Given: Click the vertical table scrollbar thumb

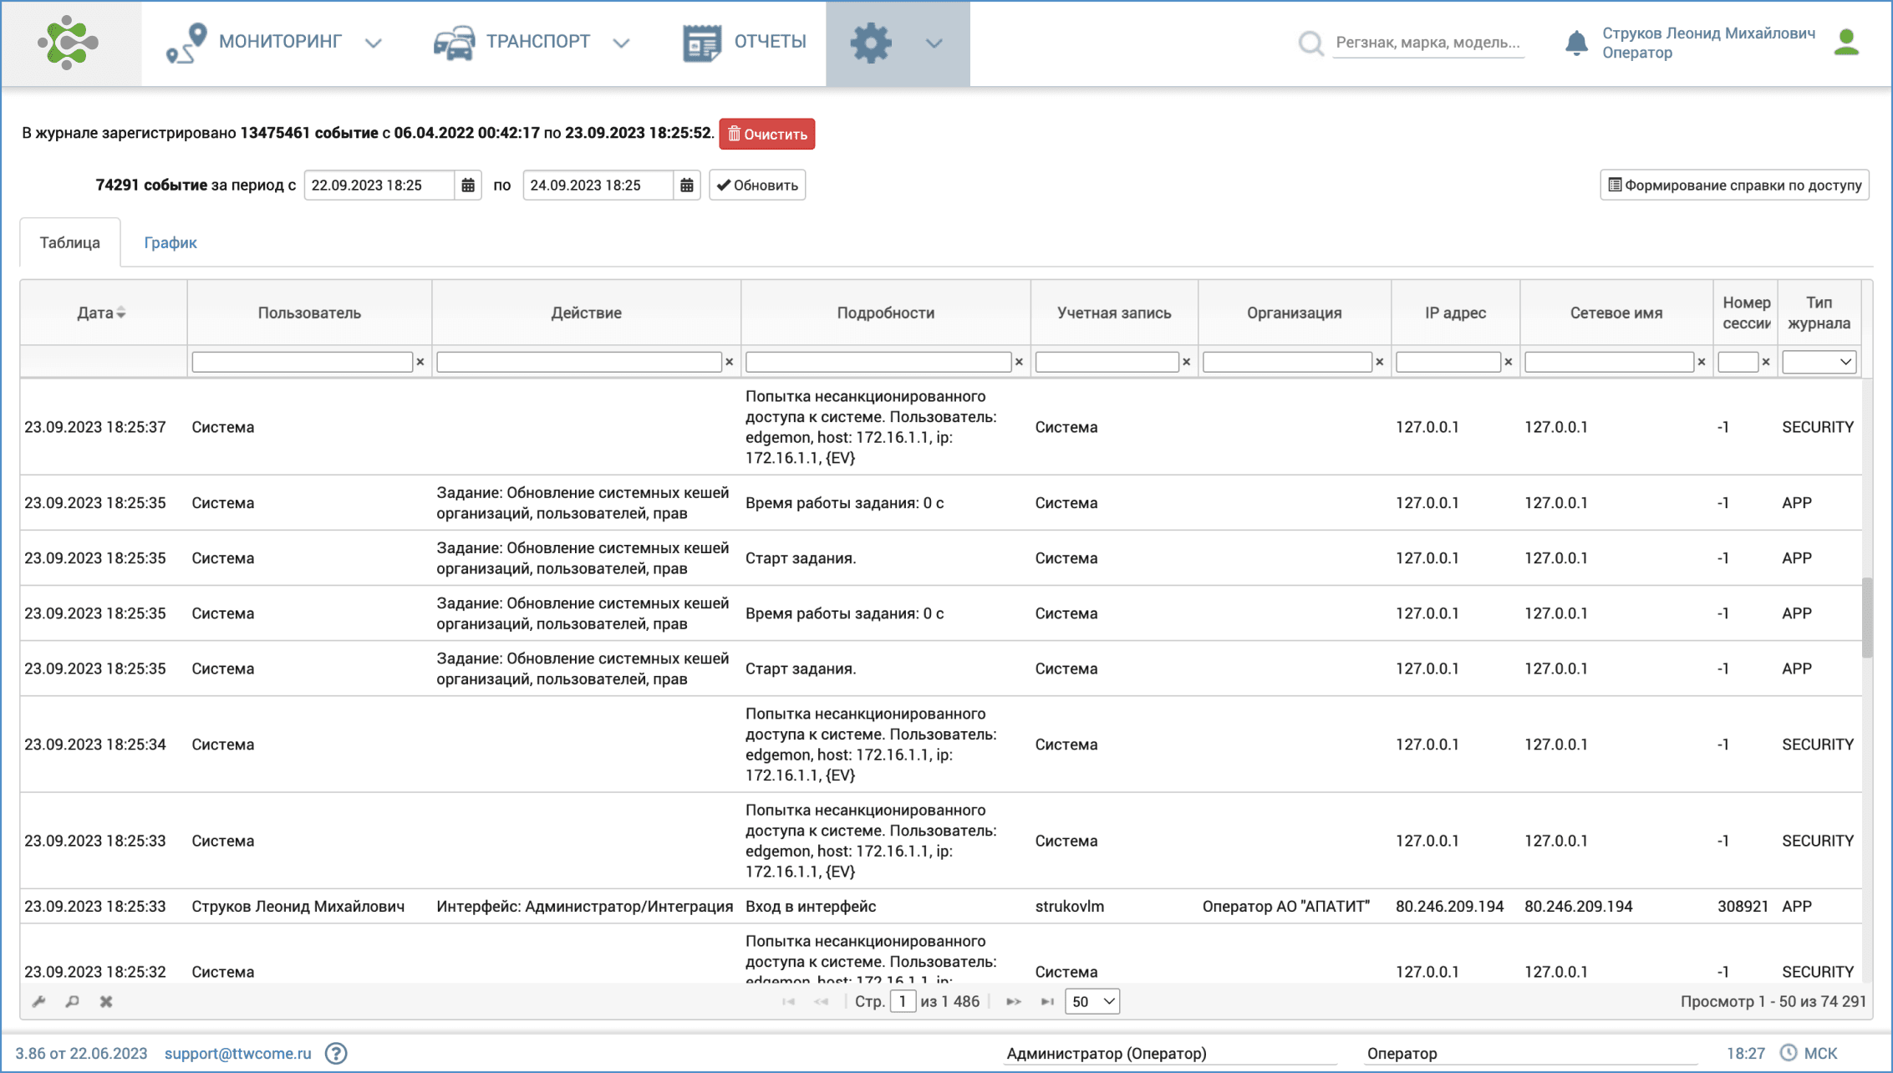Looking at the screenshot, I should pos(1866,617).
